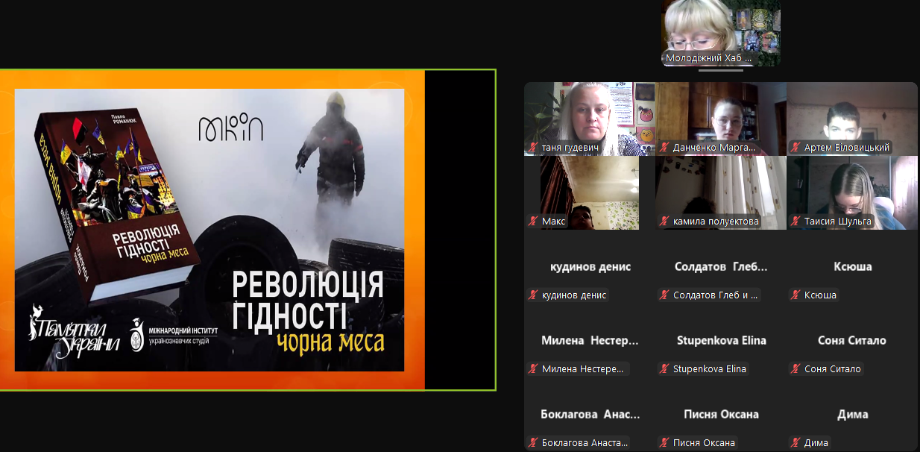Screen dimensions: 920x452
Task: Click muted mic icon beside камила полуектова
Action: coord(664,222)
